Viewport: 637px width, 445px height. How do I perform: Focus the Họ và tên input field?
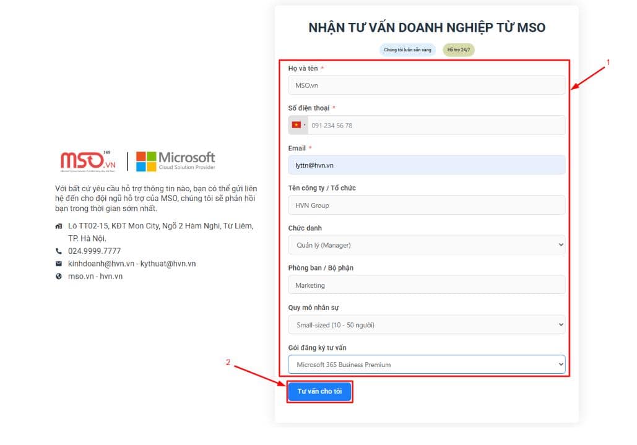[x=427, y=85]
